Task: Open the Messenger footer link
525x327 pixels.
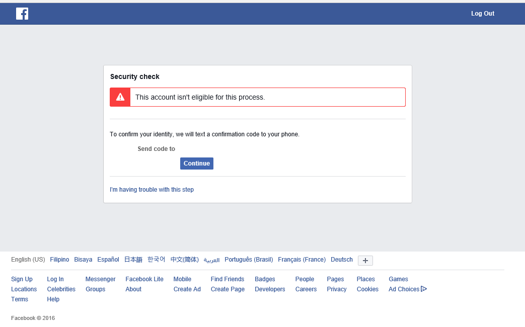Action: coord(101,279)
